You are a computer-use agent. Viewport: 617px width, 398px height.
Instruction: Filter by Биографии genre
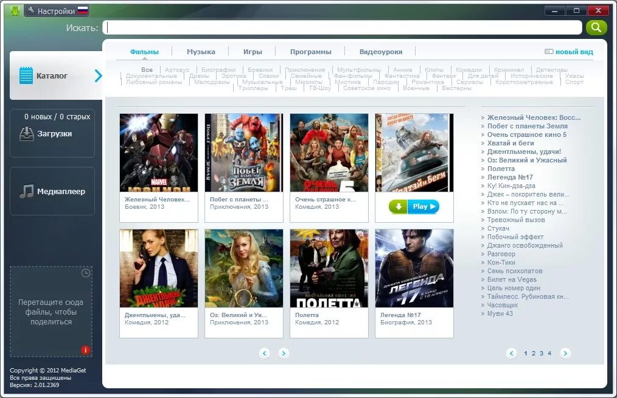pos(218,69)
